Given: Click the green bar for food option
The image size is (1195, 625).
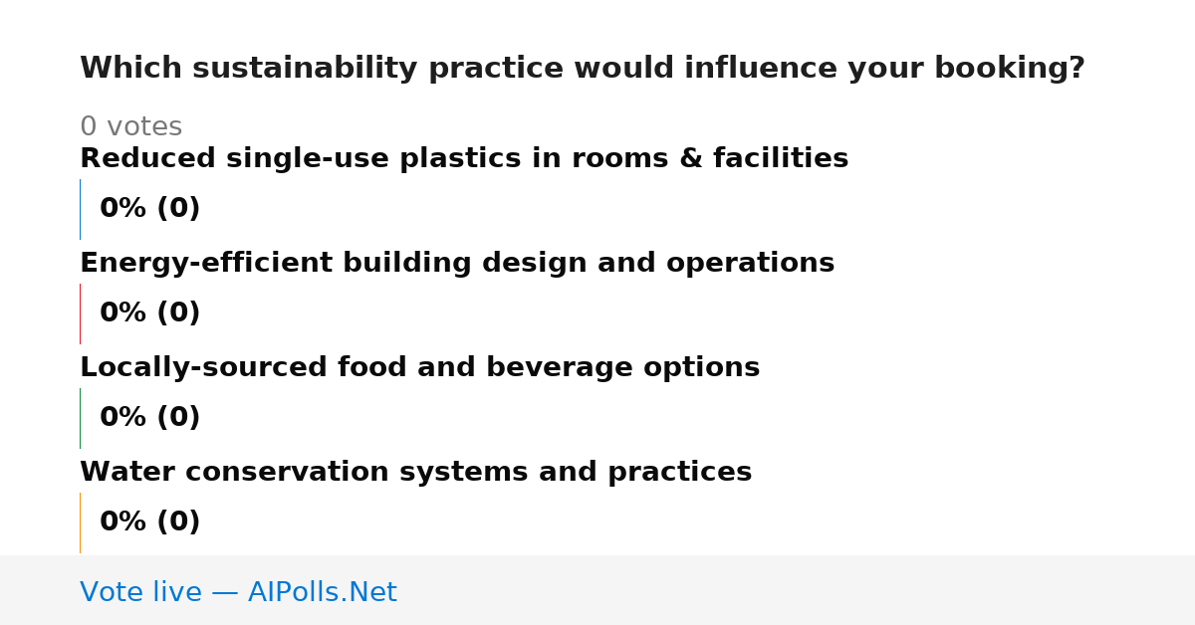Looking at the screenshot, I should (x=80, y=418).
